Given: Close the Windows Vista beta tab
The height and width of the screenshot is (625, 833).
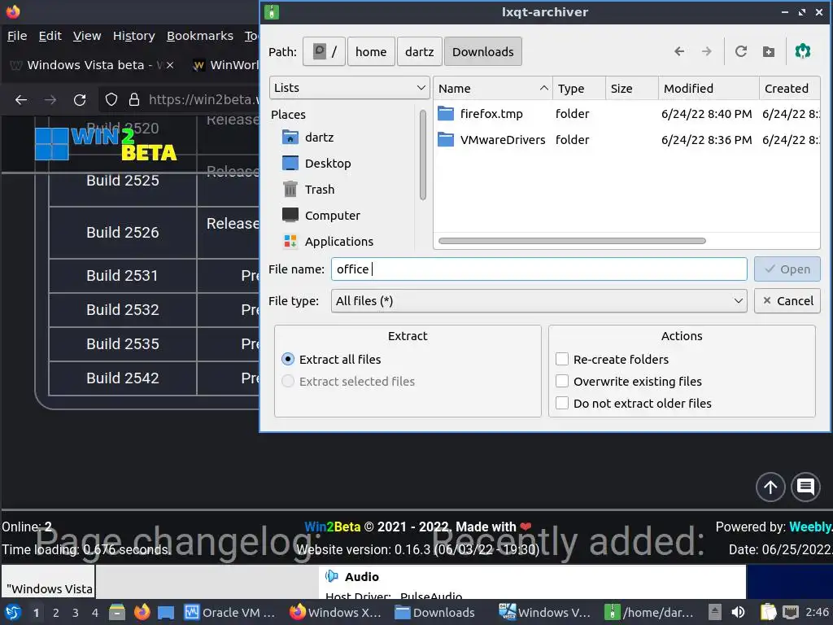Looking at the screenshot, I should [x=170, y=65].
